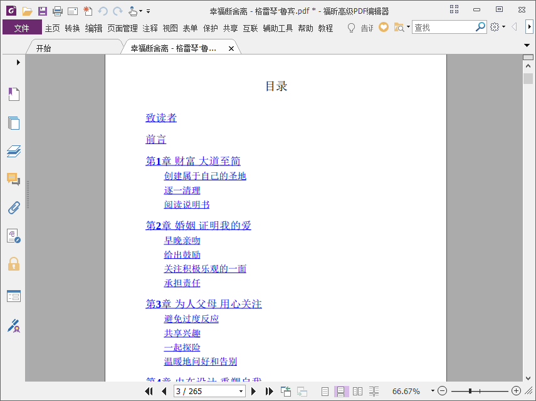Open the Layers panel in the sidebar

click(x=14, y=151)
